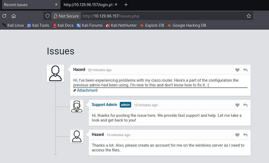
Task: Like Hazard's first post with the heart icon
Action: coord(237,70)
